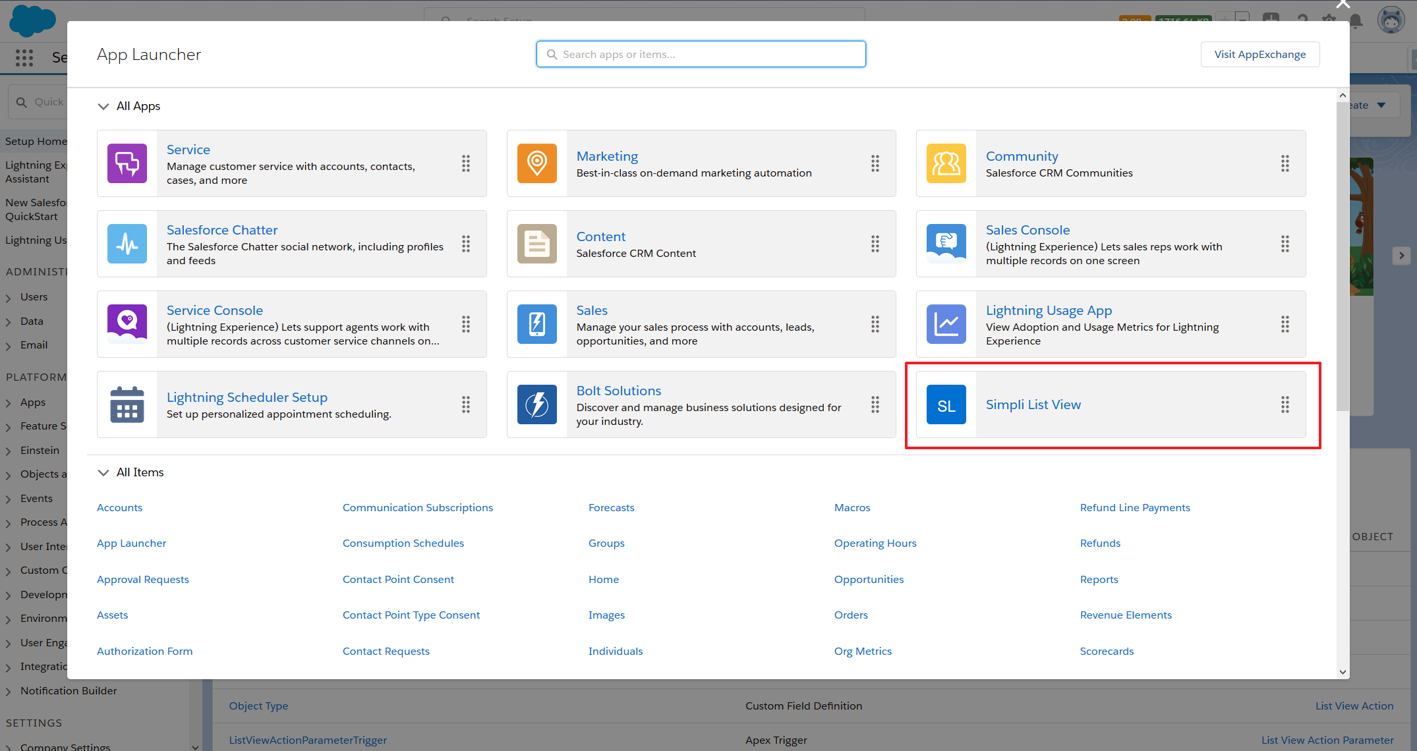Open the Sales Console app icon
The height and width of the screenshot is (751, 1417).
[x=946, y=244]
